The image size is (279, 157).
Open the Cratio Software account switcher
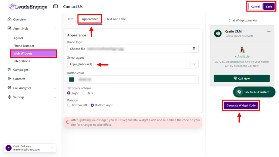[30, 148]
